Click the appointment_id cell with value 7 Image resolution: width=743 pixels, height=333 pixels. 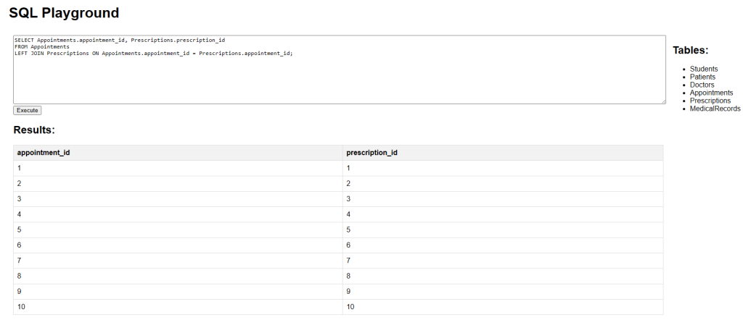pyautogui.click(x=178, y=261)
